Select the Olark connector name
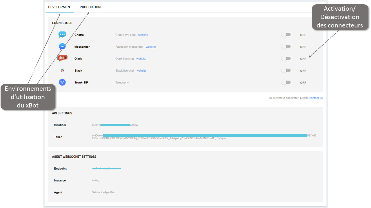This screenshot has width=371, height=208. click(78, 59)
